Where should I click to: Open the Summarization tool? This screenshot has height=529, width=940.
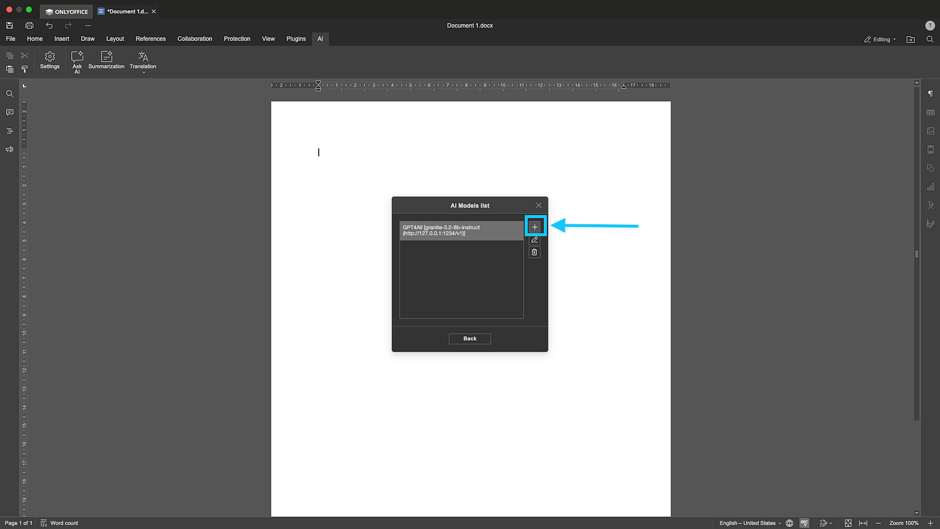[x=106, y=60]
